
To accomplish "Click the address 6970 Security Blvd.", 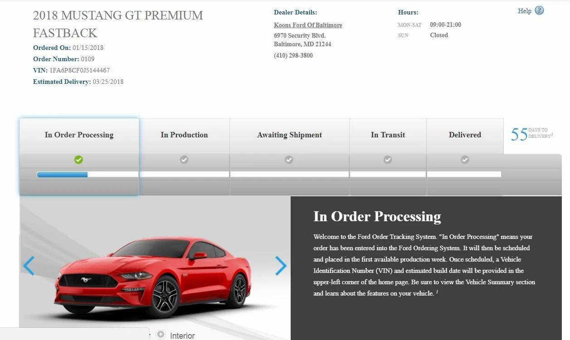I will point(300,35).
